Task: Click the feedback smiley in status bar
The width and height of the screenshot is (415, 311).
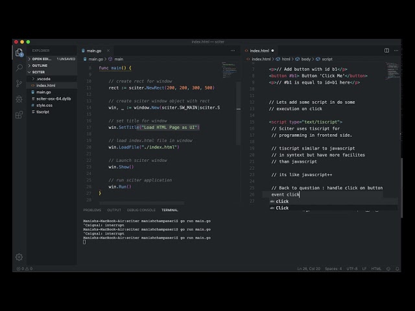Action: [388, 269]
